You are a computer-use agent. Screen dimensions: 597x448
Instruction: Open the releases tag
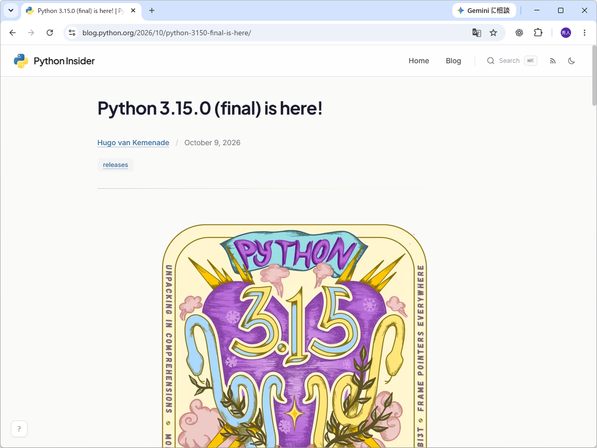point(116,165)
